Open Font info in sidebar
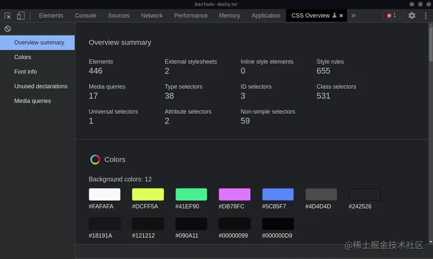This screenshot has height=259, width=433. click(37, 71)
